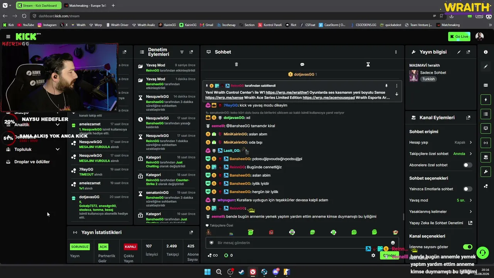Click the lightning bolt icon in right sidebar
The width and height of the screenshot is (494, 278).
pyautogui.click(x=486, y=100)
